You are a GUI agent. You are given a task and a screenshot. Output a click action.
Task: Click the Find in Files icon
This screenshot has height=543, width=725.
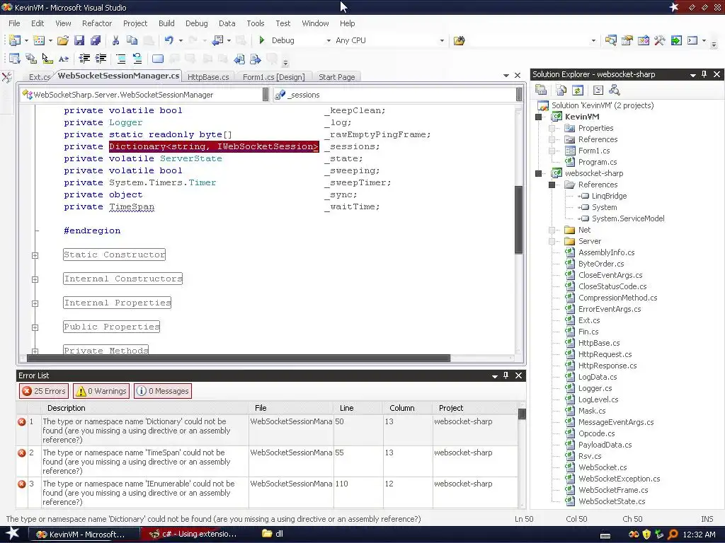coord(459,40)
